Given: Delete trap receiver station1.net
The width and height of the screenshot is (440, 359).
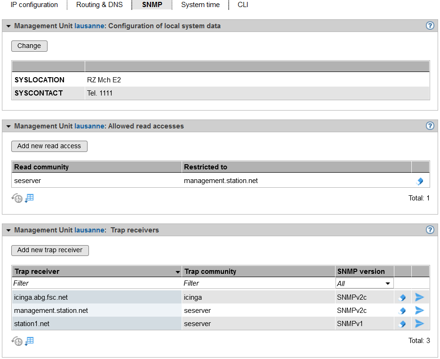Looking at the screenshot, I should click(x=402, y=324).
